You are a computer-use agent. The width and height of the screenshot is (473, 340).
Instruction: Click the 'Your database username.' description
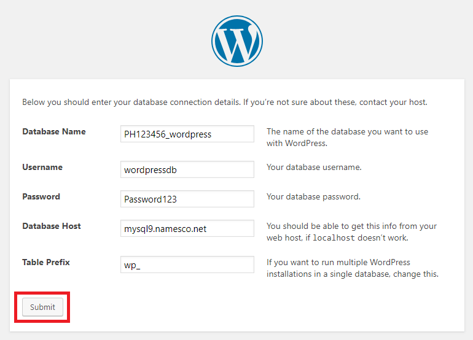(314, 168)
